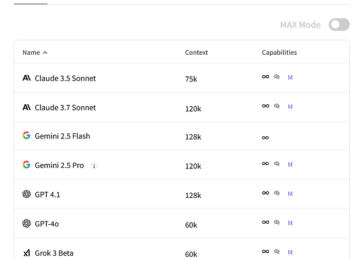Click the purple M icon for Grok 3 Beta
The height and width of the screenshot is (259, 363).
tap(290, 252)
